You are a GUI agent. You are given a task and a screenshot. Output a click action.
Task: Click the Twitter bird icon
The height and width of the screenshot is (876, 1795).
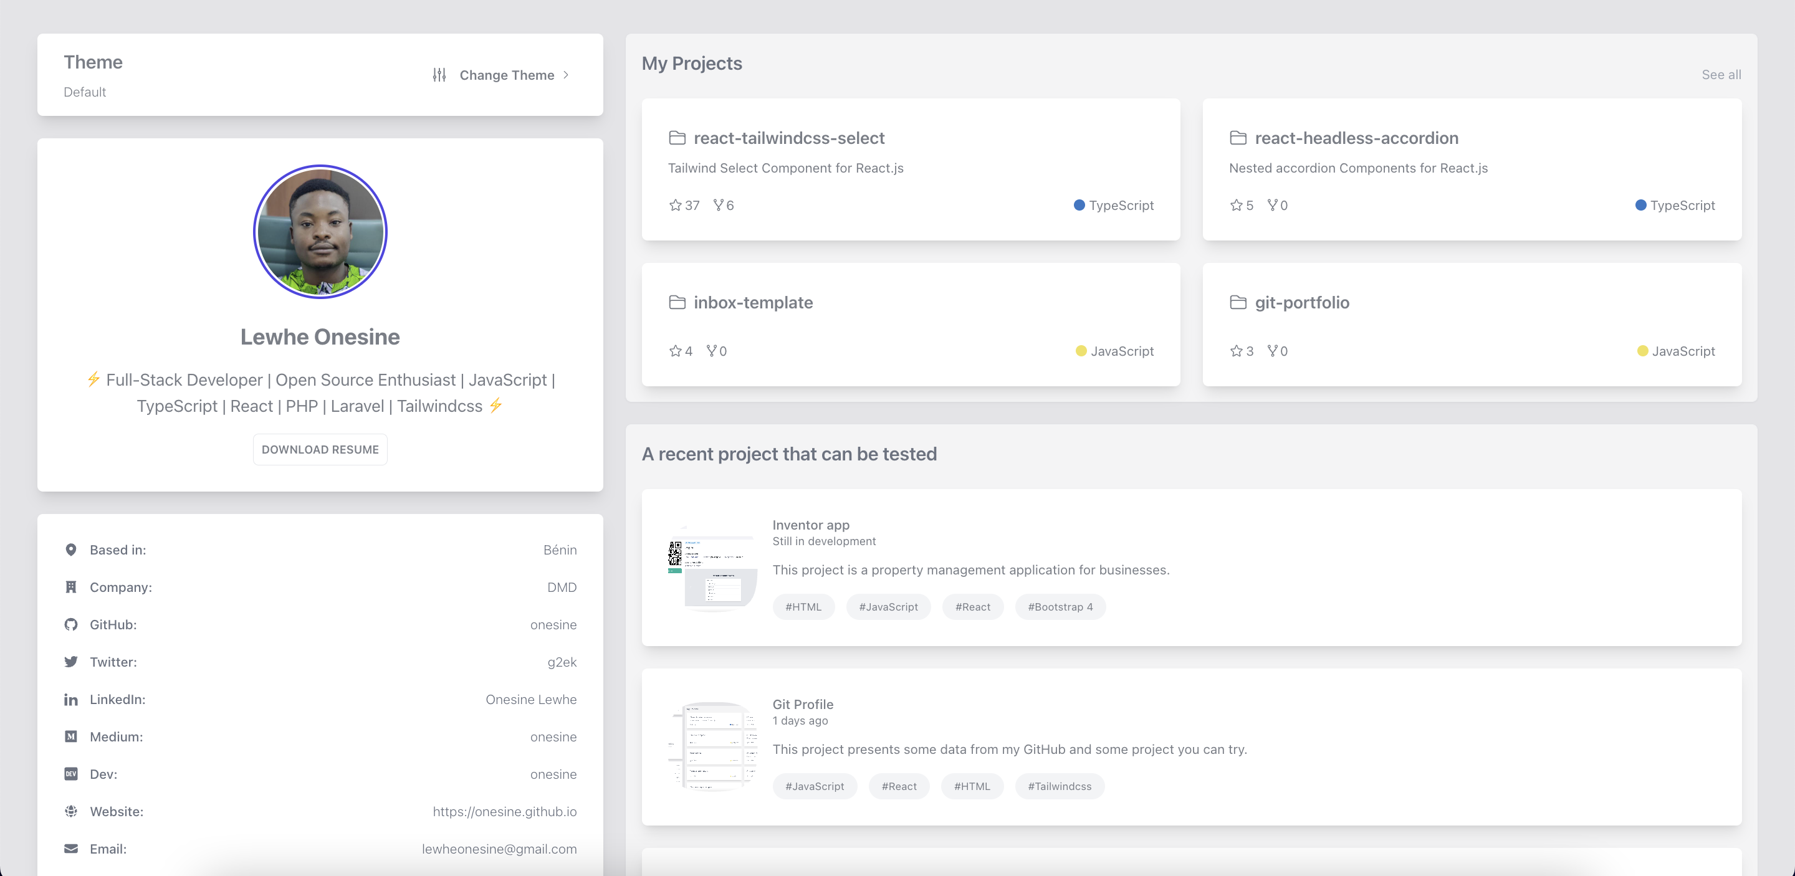click(x=71, y=662)
